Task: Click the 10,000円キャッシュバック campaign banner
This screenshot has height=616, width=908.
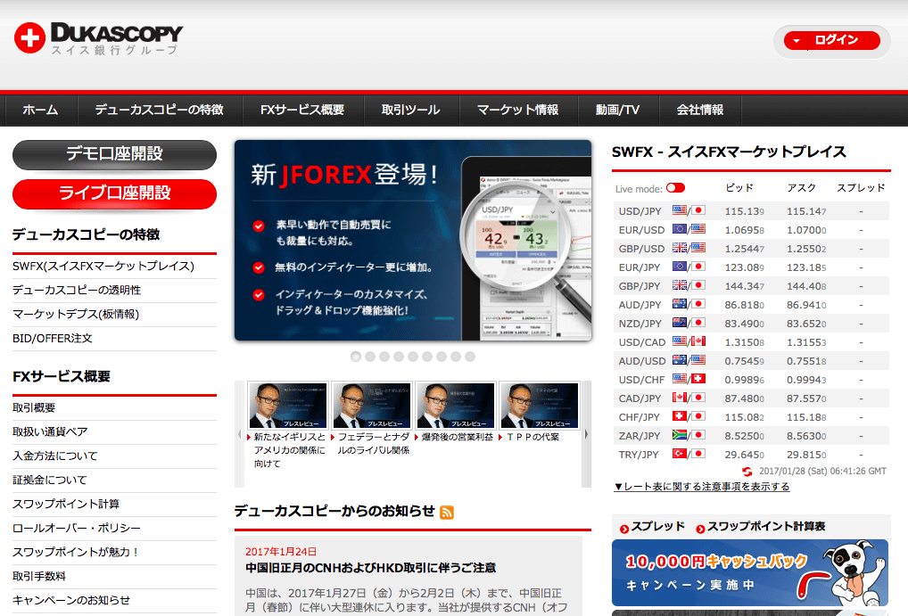Action: [x=750, y=572]
